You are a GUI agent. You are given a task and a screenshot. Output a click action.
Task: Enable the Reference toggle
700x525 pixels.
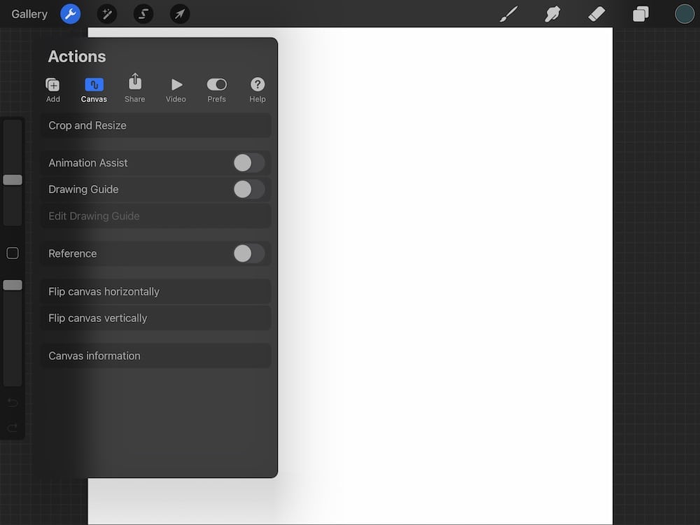point(248,253)
